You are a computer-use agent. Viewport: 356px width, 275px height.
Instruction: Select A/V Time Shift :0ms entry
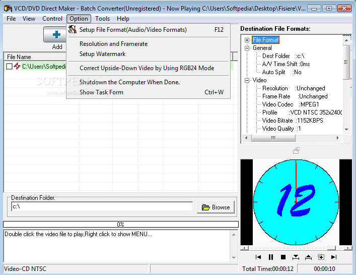286,64
